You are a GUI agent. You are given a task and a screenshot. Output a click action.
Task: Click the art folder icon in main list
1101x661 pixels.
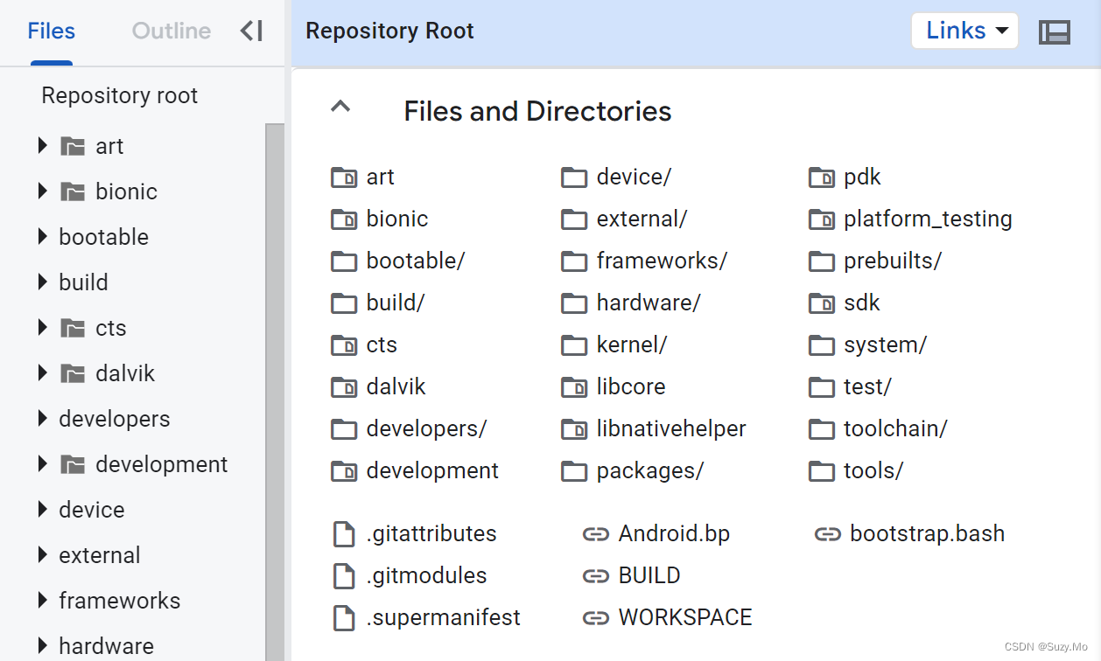coord(344,177)
